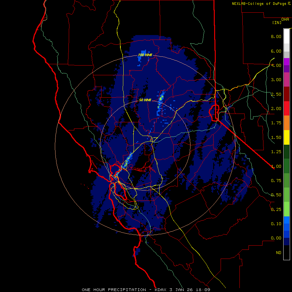Click the dark red 2.50 color swatch
Image resolution: width=292 pixels, height=292 pixels.
[x=286, y=94]
